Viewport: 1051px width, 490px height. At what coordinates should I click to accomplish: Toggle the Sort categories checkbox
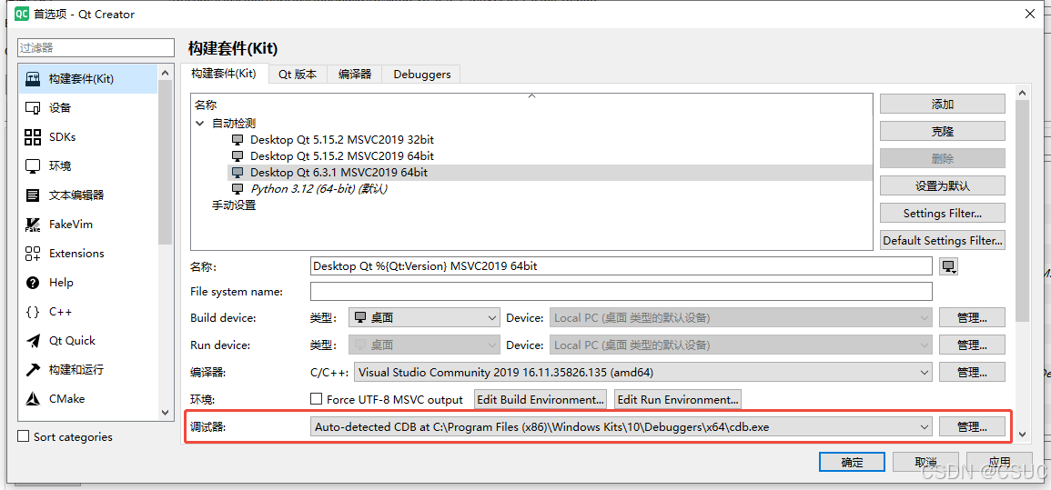pyautogui.click(x=24, y=436)
